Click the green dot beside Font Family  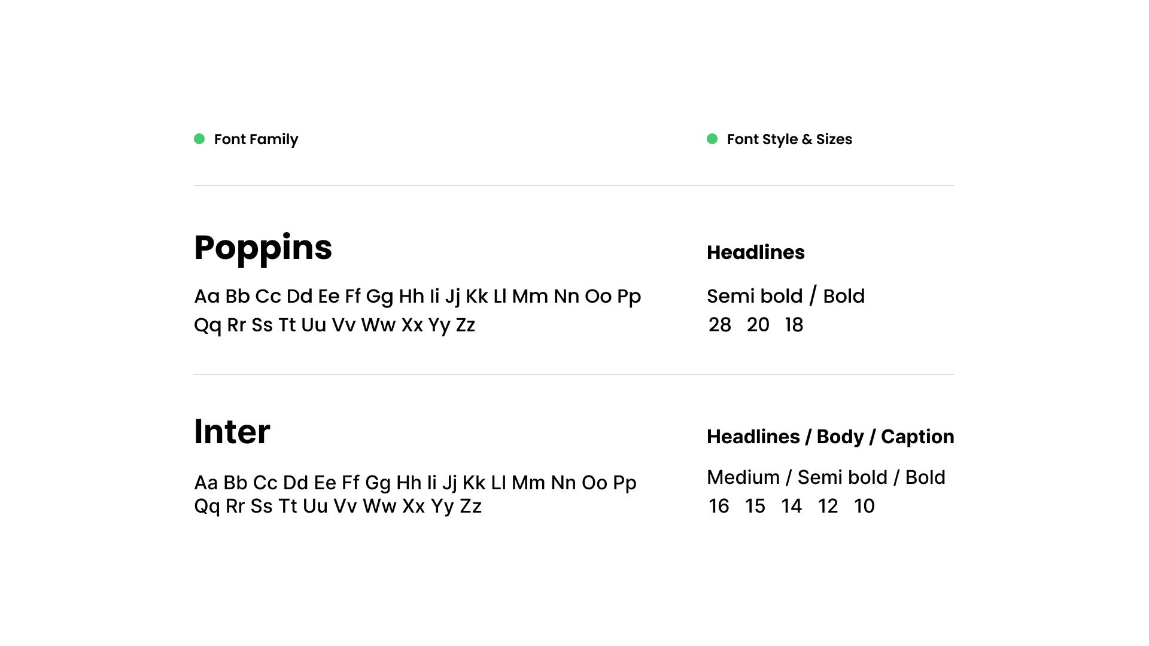tap(199, 139)
